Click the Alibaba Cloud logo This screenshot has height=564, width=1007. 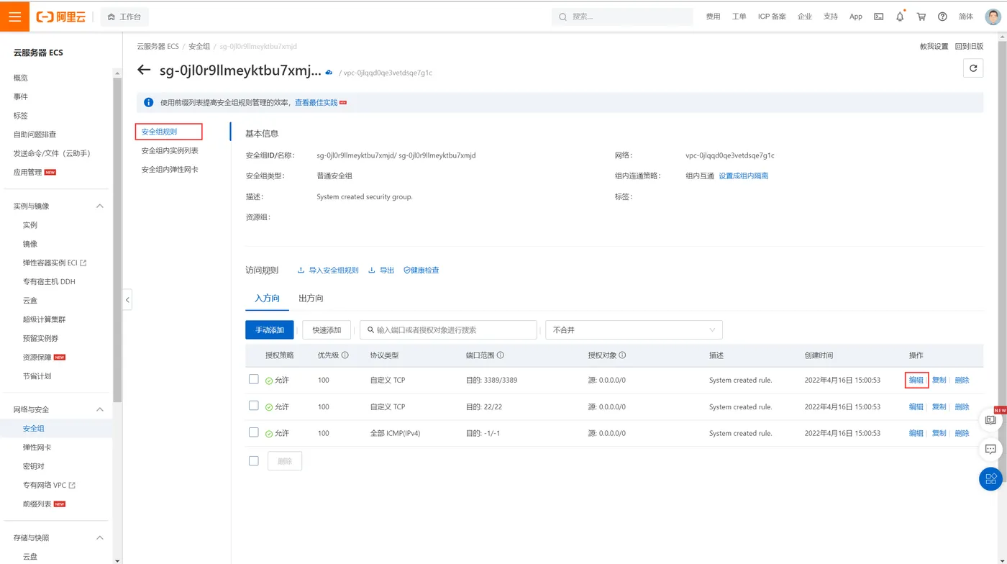(61, 17)
